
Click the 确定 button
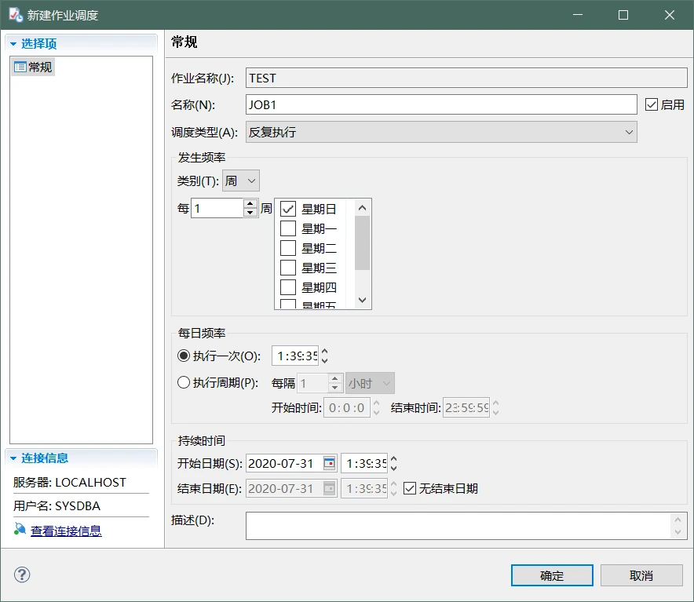(552, 575)
